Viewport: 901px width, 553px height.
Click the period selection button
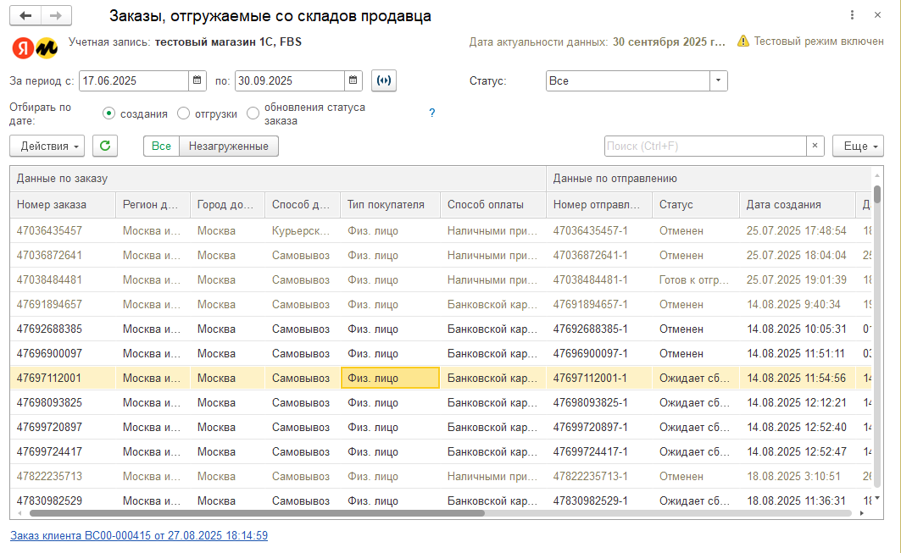tap(384, 80)
